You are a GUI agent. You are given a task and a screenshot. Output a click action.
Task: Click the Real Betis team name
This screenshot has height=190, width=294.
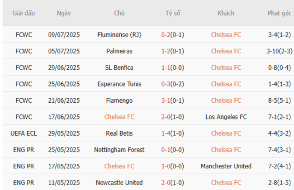pos(119,133)
